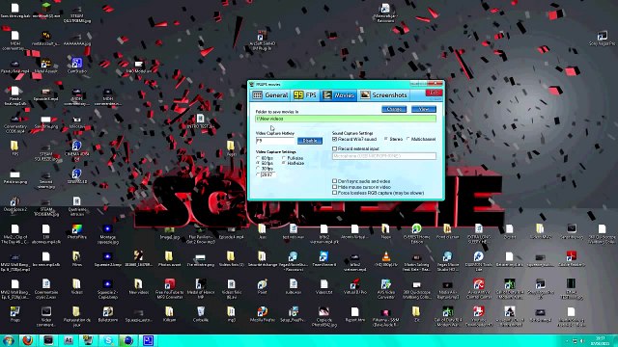Choose Full-size video capture
618x347 pixels.
tap(284, 158)
